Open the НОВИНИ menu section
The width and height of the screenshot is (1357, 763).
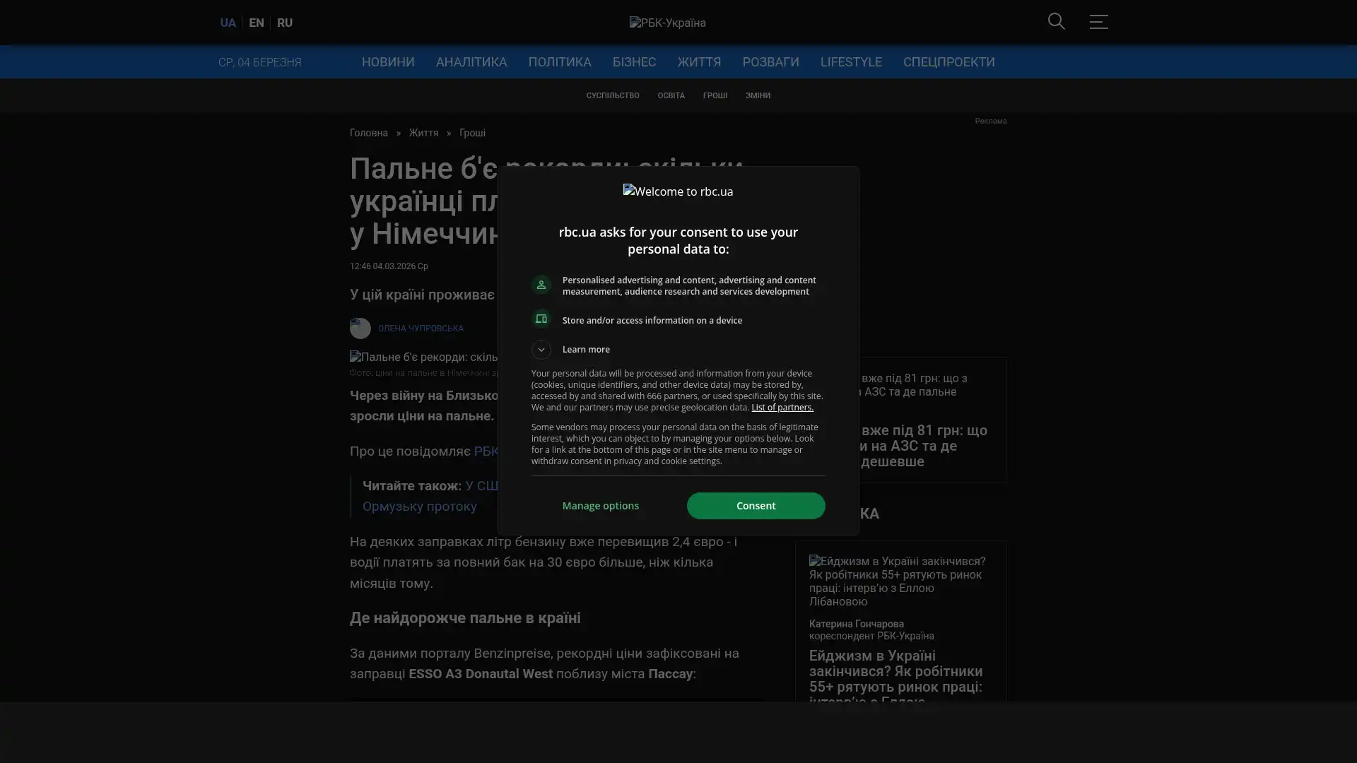pos(387,62)
